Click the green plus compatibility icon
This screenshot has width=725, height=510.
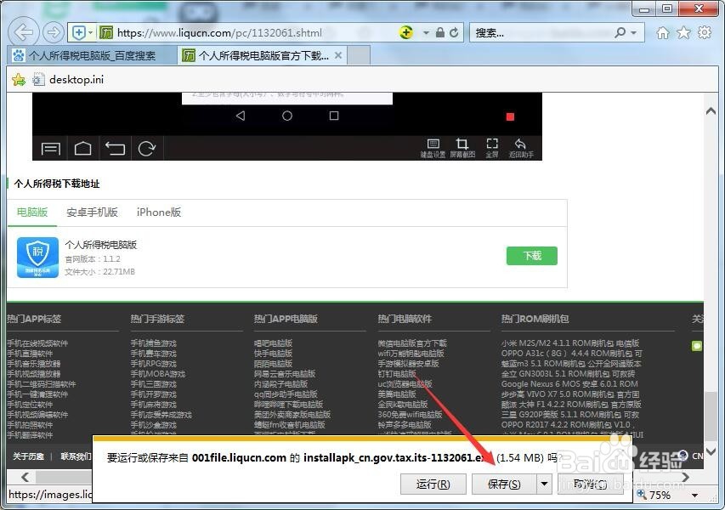(406, 32)
